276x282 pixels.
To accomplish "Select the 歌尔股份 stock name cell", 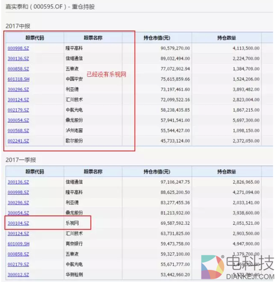I will tap(74, 141).
